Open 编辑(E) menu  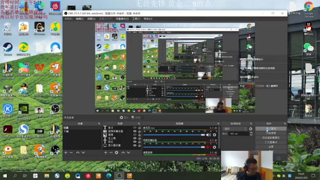(80, 19)
